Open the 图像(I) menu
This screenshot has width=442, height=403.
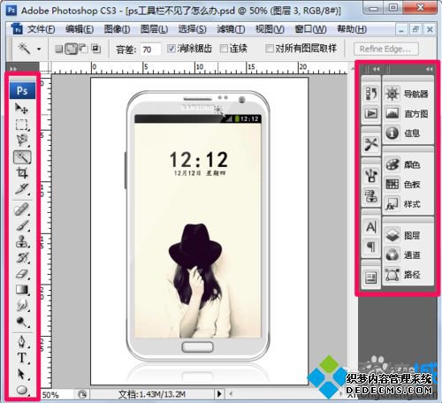(117, 29)
